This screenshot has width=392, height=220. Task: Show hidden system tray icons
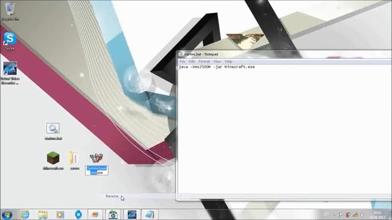coord(334,215)
